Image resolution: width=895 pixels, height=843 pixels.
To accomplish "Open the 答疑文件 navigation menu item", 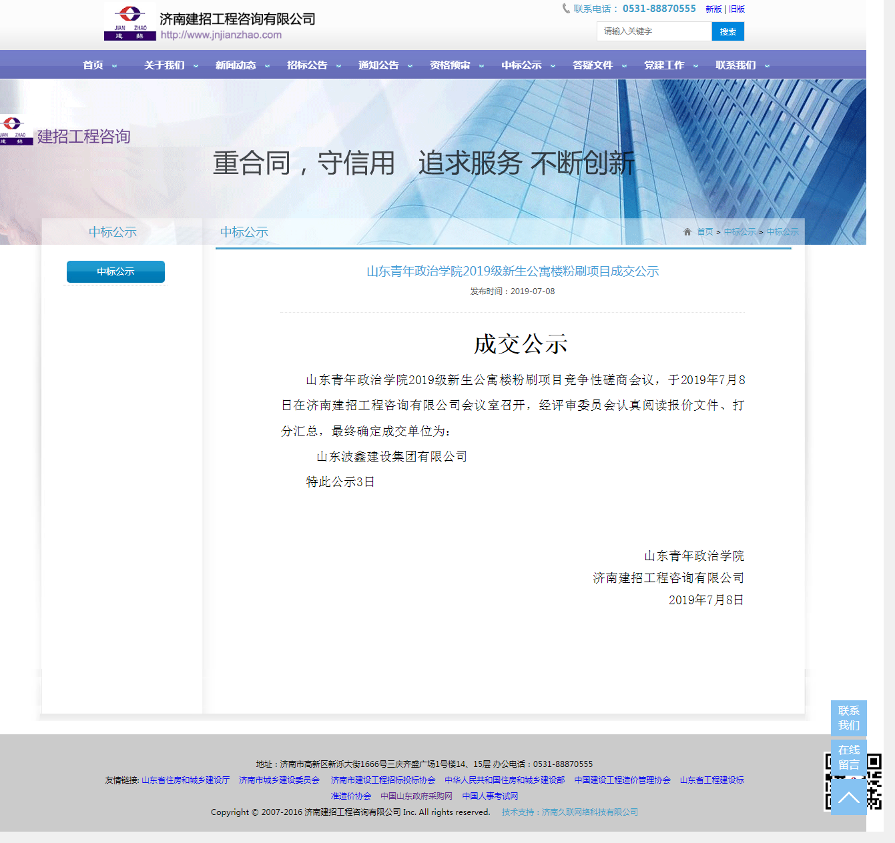I will [593, 65].
